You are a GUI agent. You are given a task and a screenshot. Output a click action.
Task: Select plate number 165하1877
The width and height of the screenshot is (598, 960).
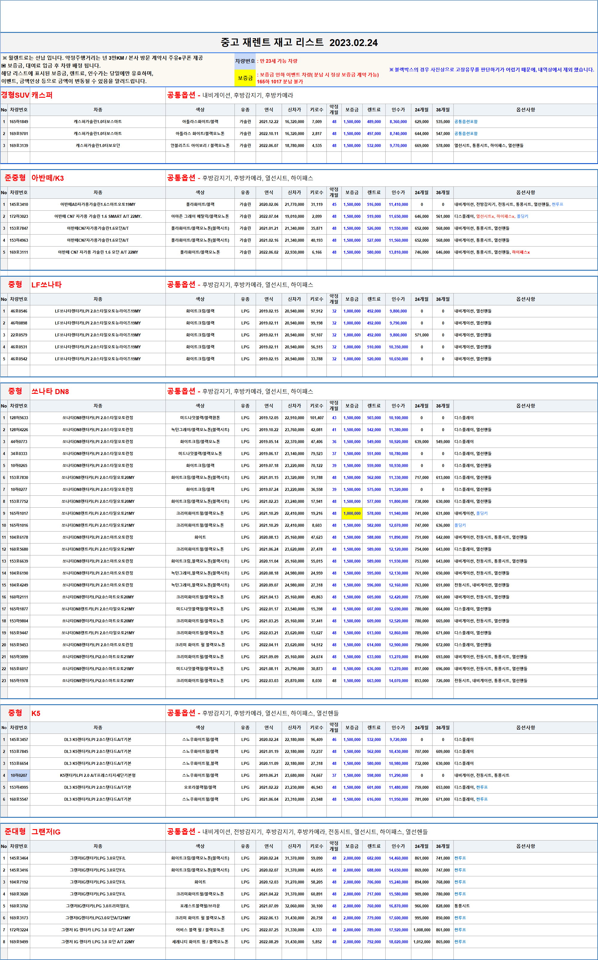pyautogui.click(x=19, y=609)
